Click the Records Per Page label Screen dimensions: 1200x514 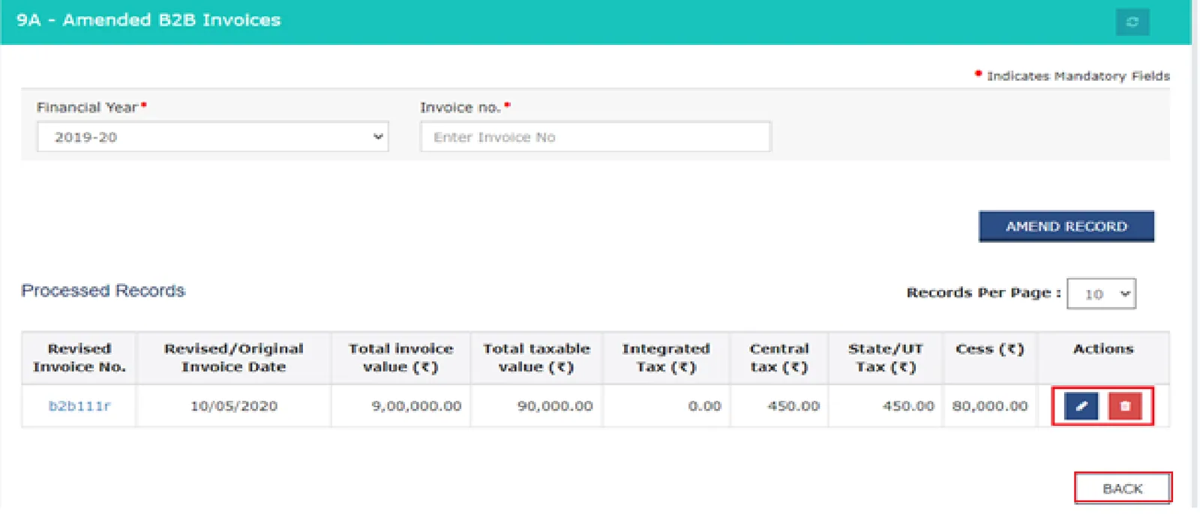tap(983, 293)
